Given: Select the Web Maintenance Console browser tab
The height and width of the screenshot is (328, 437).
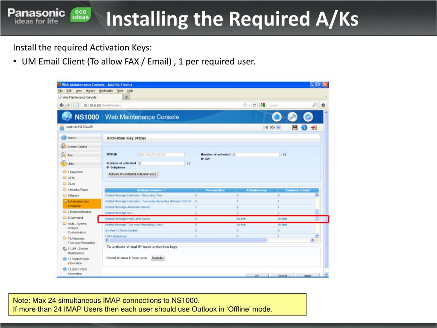Looking at the screenshot, I should click(90, 97).
